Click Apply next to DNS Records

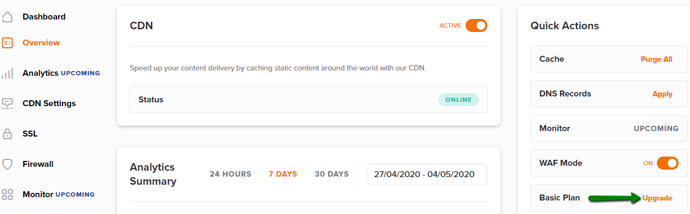click(662, 94)
